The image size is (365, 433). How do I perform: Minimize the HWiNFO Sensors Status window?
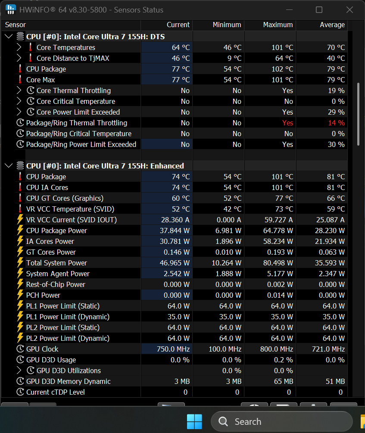coord(289,9)
